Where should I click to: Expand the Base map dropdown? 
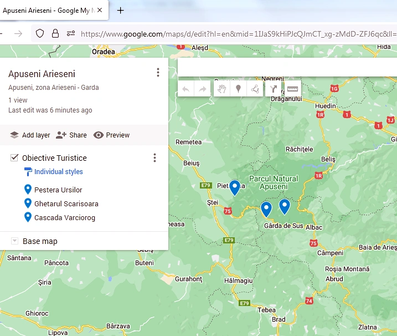point(15,241)
